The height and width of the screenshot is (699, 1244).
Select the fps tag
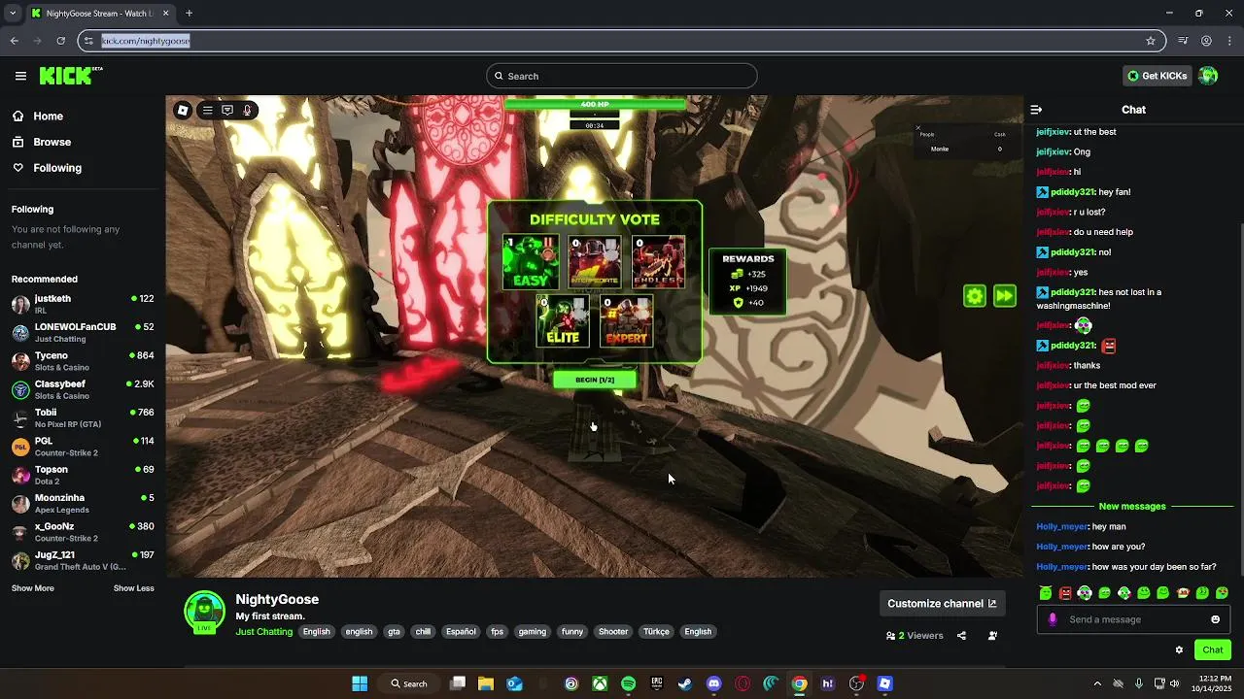(x=498, y=631)
